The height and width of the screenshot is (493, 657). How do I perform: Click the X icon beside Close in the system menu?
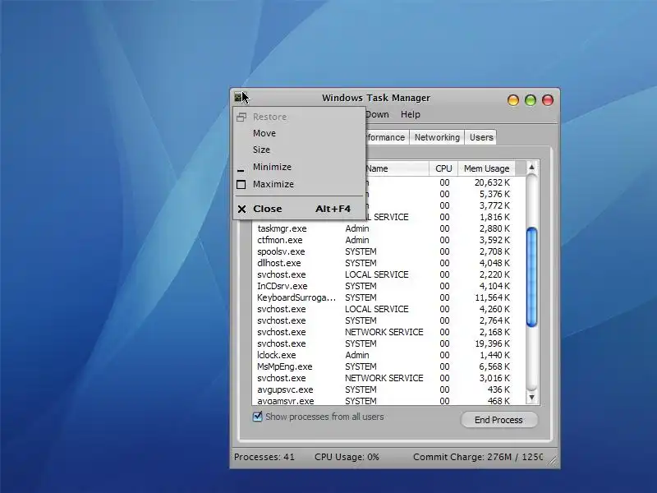coord(241,209)
